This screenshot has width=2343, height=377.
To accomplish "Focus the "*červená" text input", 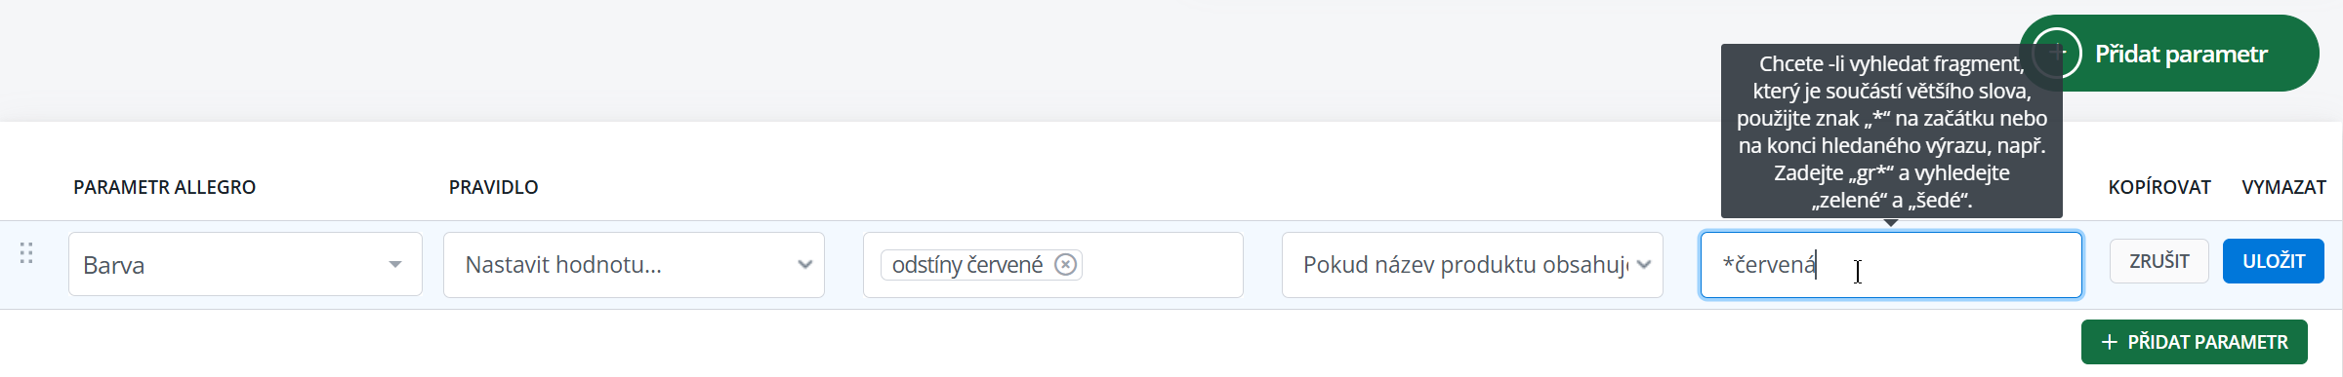I will click(1891, 264).
